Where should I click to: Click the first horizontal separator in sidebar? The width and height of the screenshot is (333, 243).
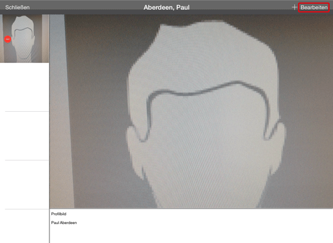[x=27, y=111]
